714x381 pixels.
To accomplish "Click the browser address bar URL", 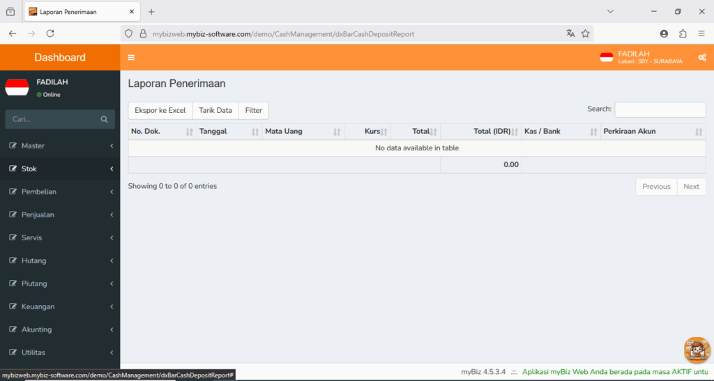I will (x=283, y=34).
